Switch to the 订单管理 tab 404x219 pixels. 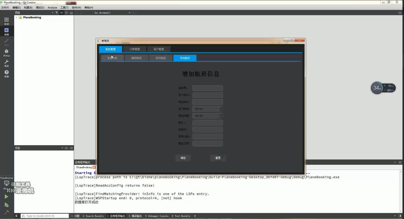(x=135, y=49)
